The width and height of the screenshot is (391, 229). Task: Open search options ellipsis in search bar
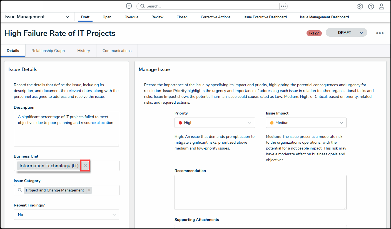click(x=283, y=6)
